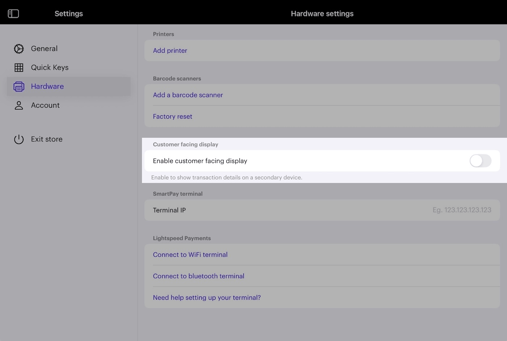Click the Terminal IP label
The width and height of the screenshot is (507, 341).
point(169,210)
